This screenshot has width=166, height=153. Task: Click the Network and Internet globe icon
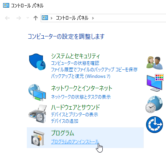tap(37, 92)
